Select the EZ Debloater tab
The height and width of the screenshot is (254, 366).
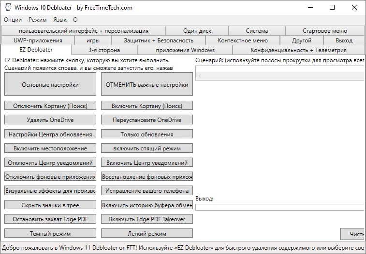[x=36, y=50]
